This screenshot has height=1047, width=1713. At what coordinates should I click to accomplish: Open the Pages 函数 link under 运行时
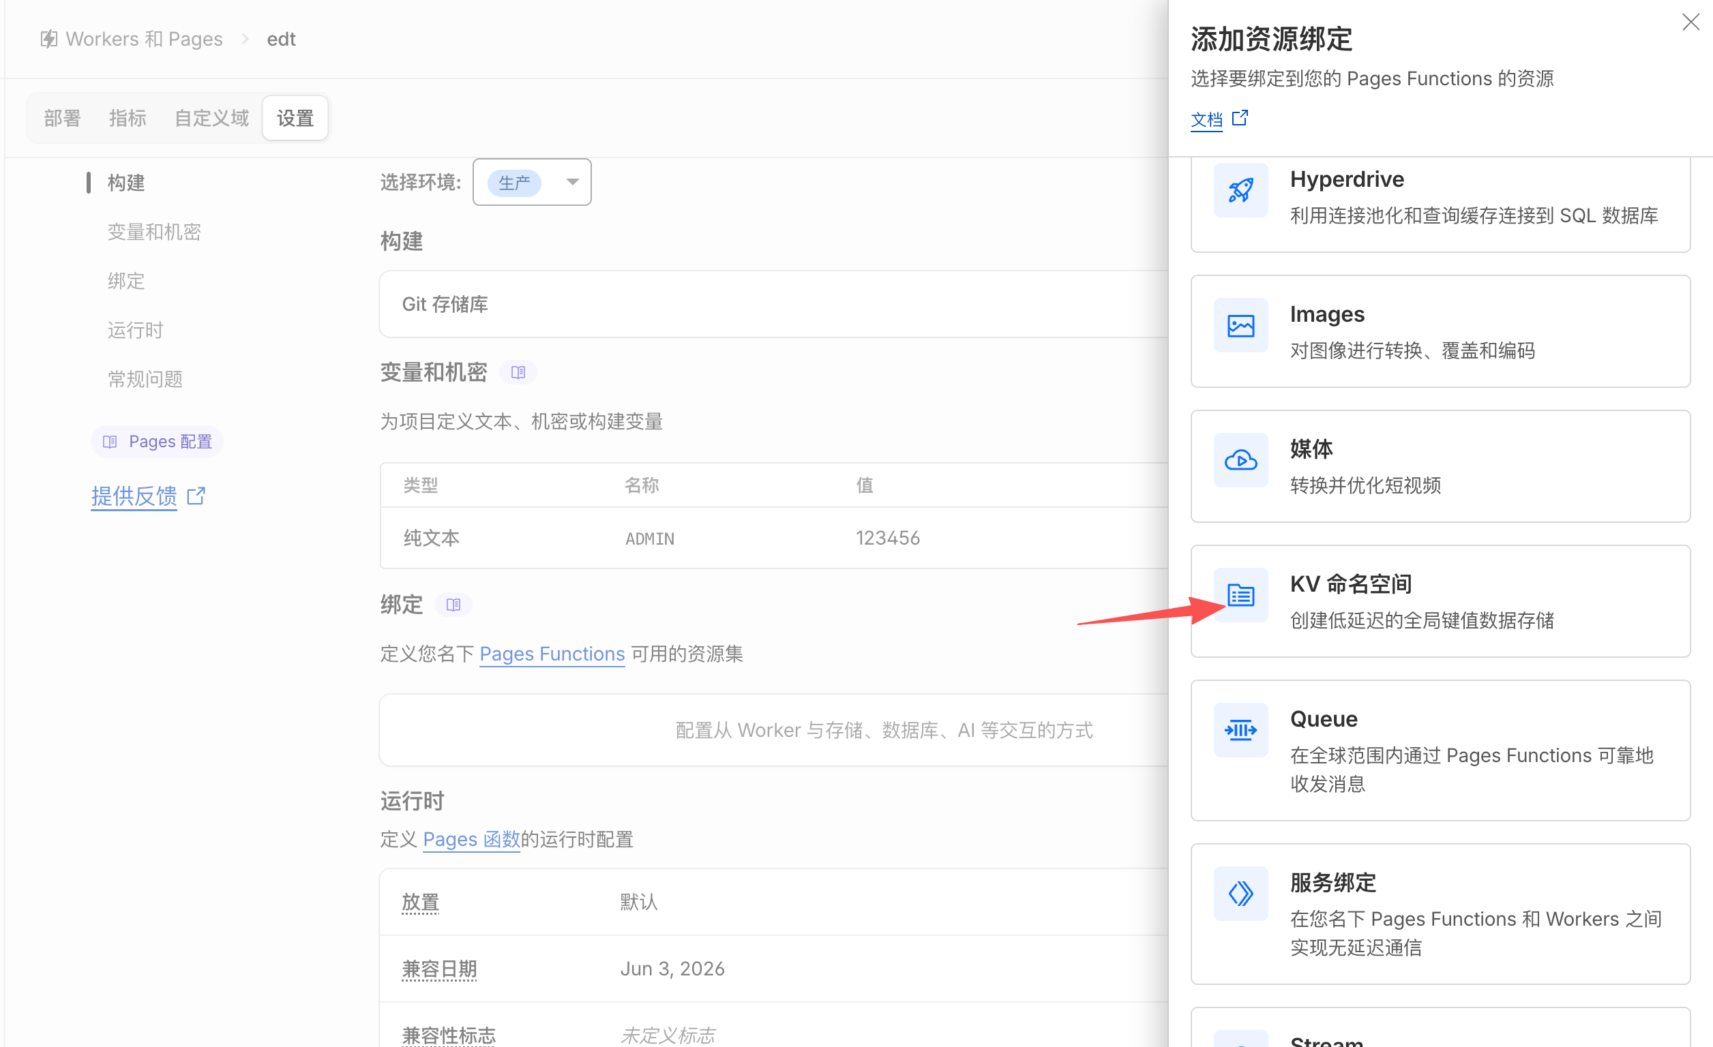click(471, 839)
